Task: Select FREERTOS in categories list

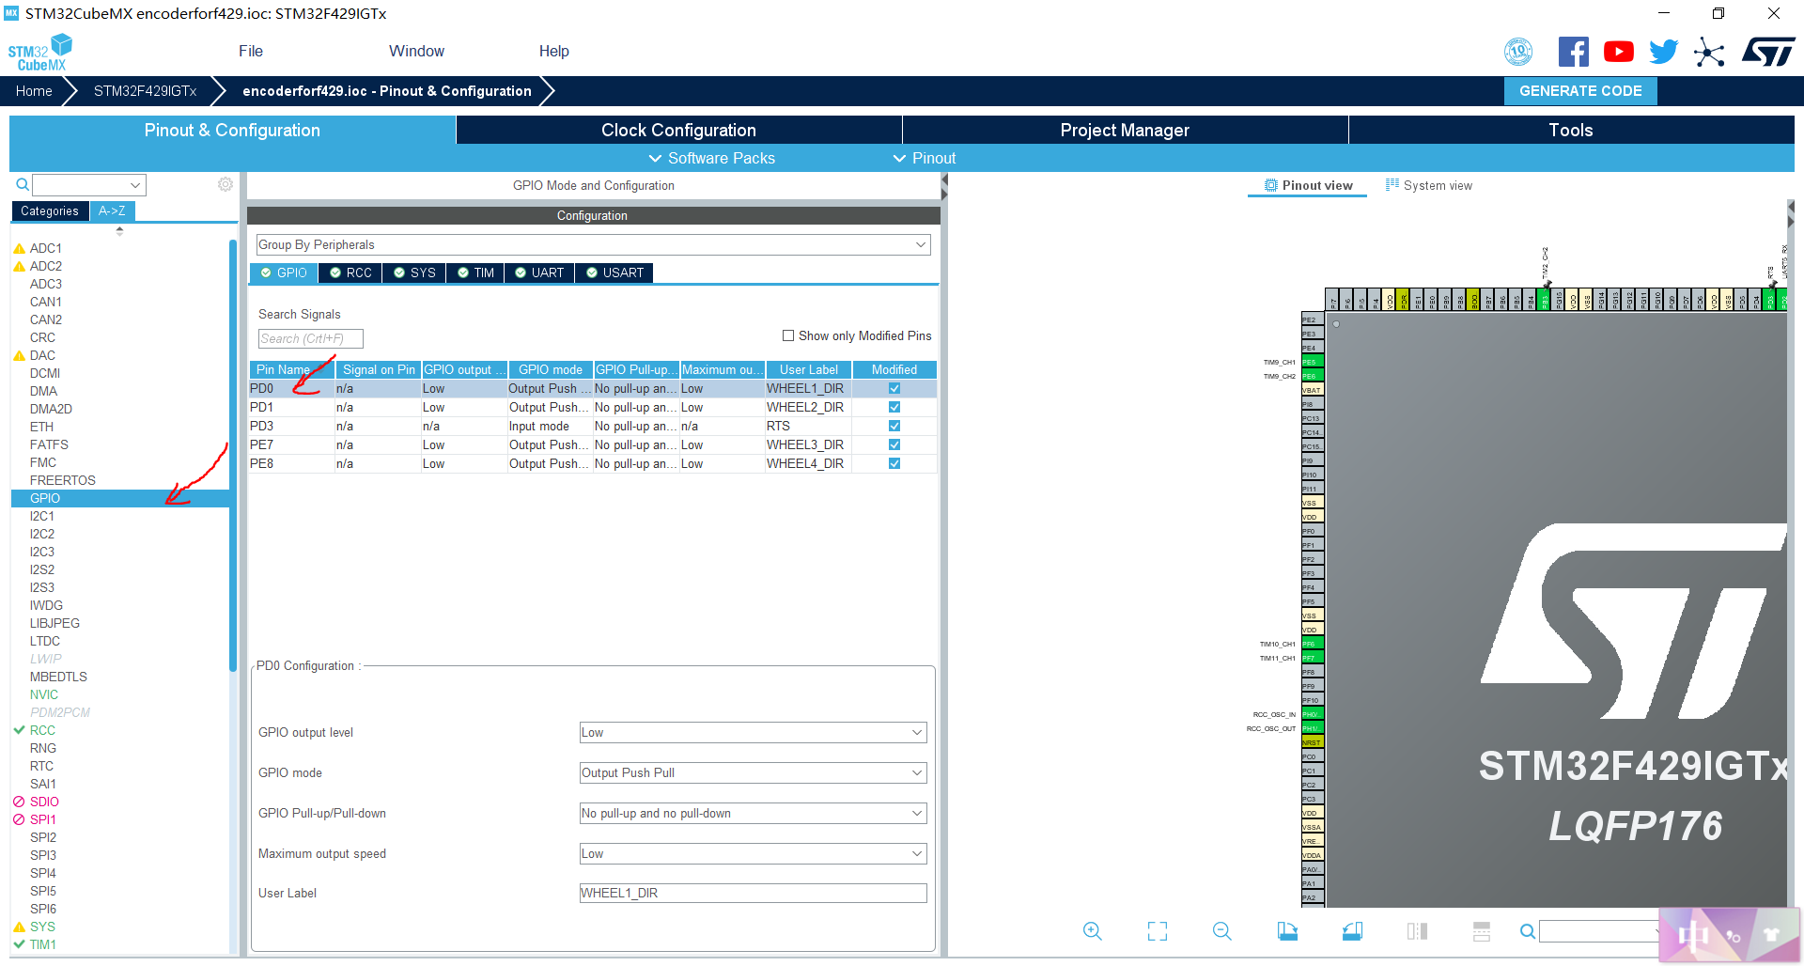Action: click(62, 480)
